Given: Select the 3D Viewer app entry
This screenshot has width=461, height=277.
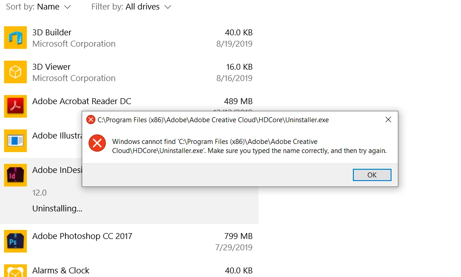Looking at the screenshot, I should [129, 72].
